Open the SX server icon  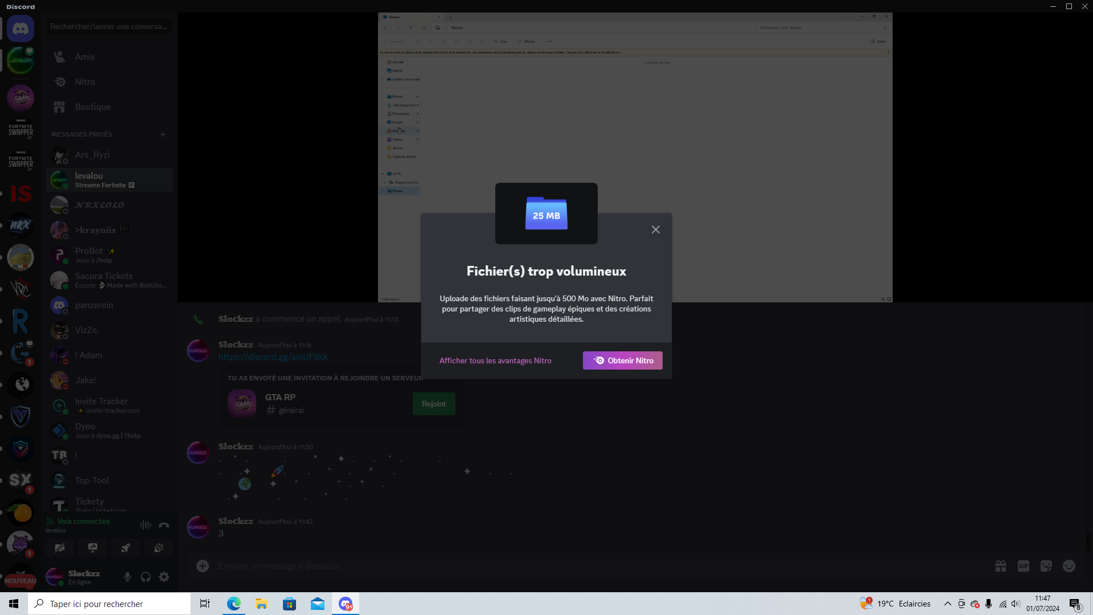[20, 481]
